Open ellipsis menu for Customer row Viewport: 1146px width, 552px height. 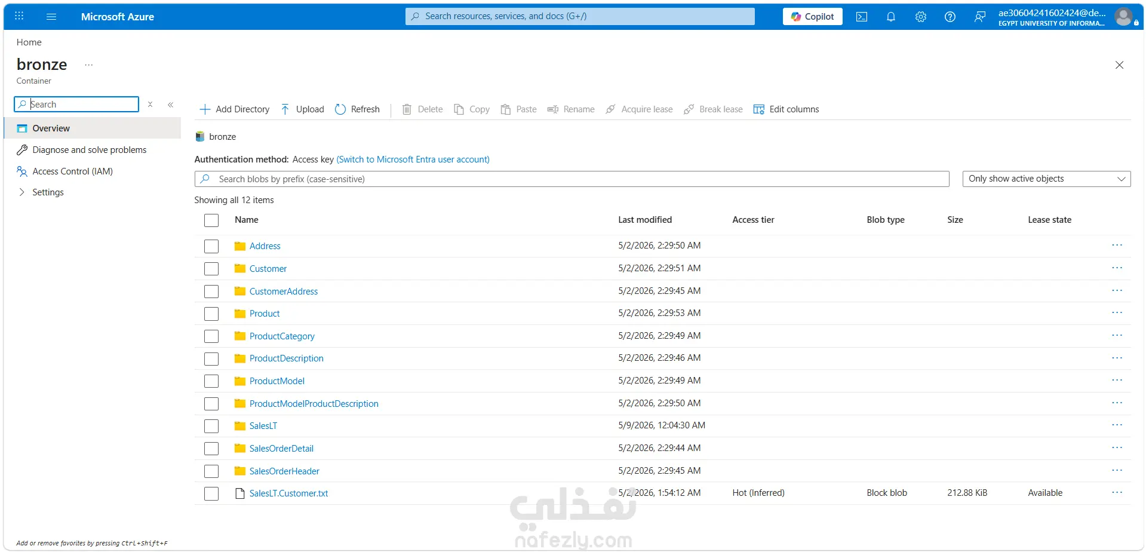pyautogui.click(x=1117, y=268)
